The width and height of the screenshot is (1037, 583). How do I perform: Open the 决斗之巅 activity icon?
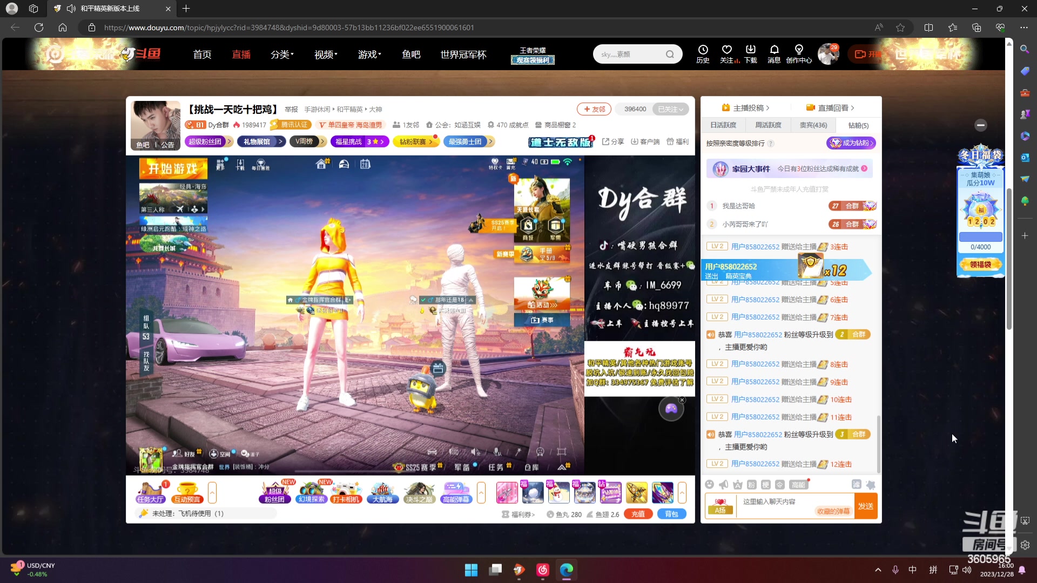point(419,492)
